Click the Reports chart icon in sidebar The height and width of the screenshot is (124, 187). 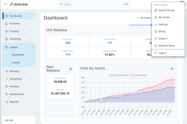7,102
